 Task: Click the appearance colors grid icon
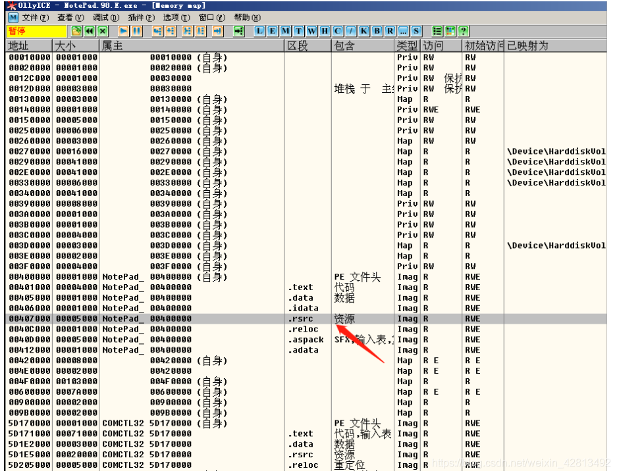pos(450,31)
